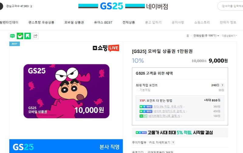Open the 네이버페이 머니로 결제 시 link

[x=164, y=116]
